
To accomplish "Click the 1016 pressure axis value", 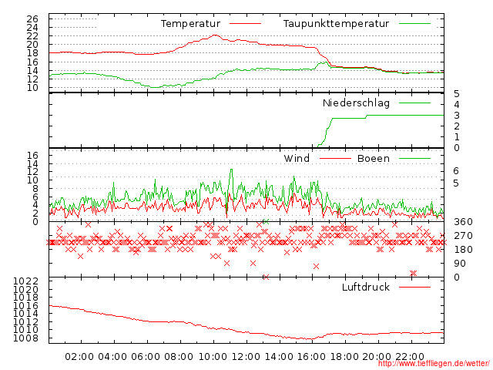I will tap(25, 305).
